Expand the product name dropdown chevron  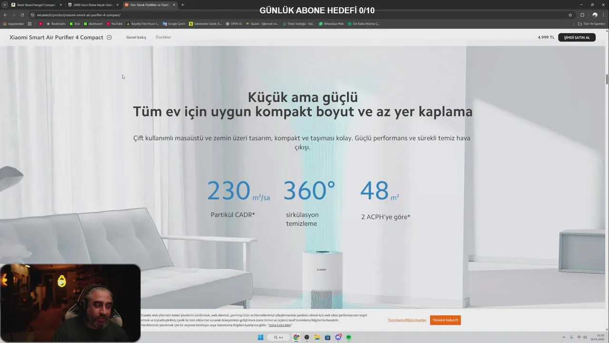pos(109,37)
